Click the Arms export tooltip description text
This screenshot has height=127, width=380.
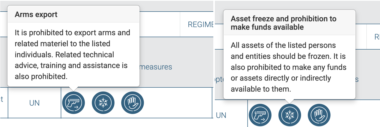(x=72, y=55)
